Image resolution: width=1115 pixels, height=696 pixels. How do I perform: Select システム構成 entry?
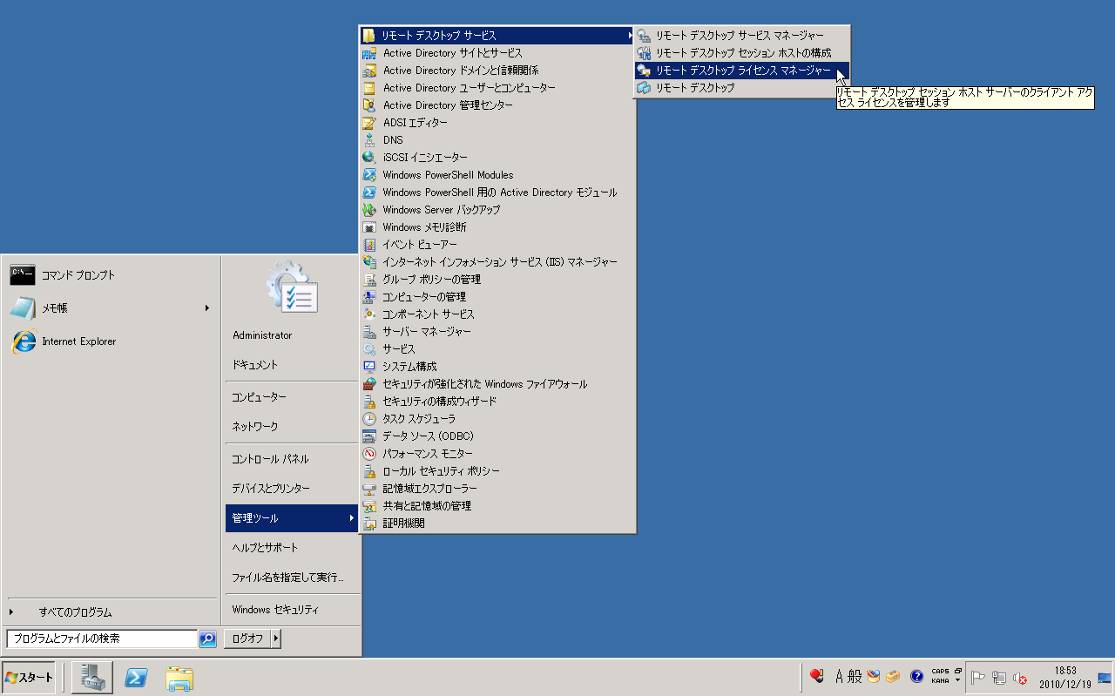[497, 367]
